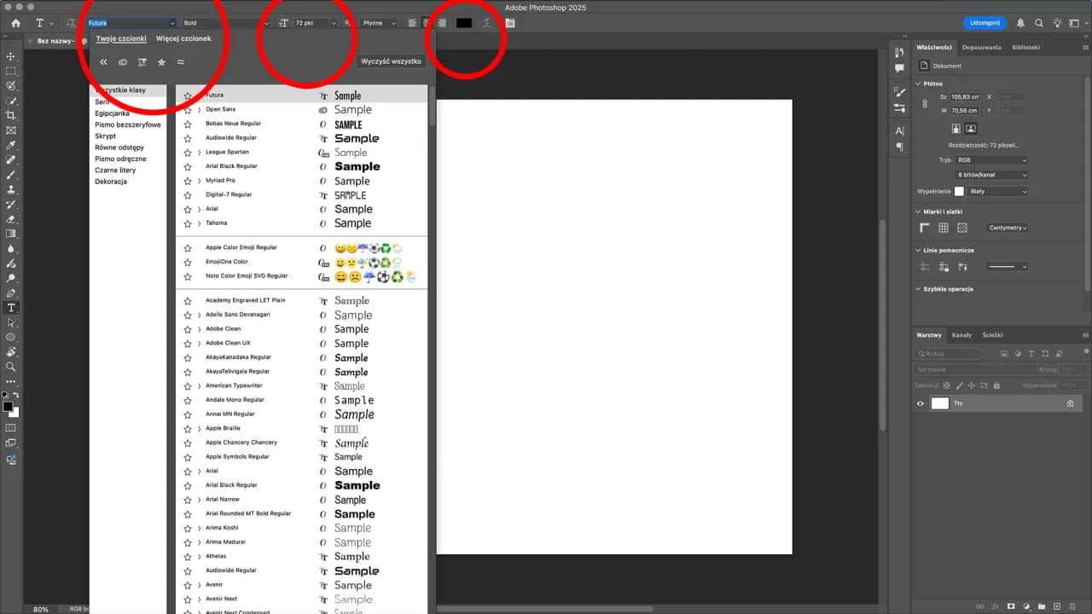Image resolution: width=1092 pixels, height=614 pixels.
Task: Toggle the font preview eye in filter bar
Action: [122, 61]
